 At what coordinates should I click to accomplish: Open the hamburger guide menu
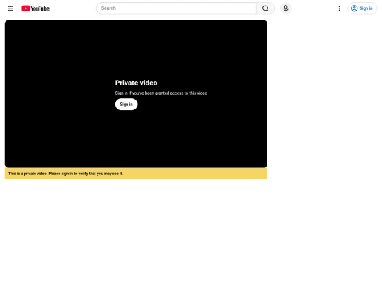[11, 8]
